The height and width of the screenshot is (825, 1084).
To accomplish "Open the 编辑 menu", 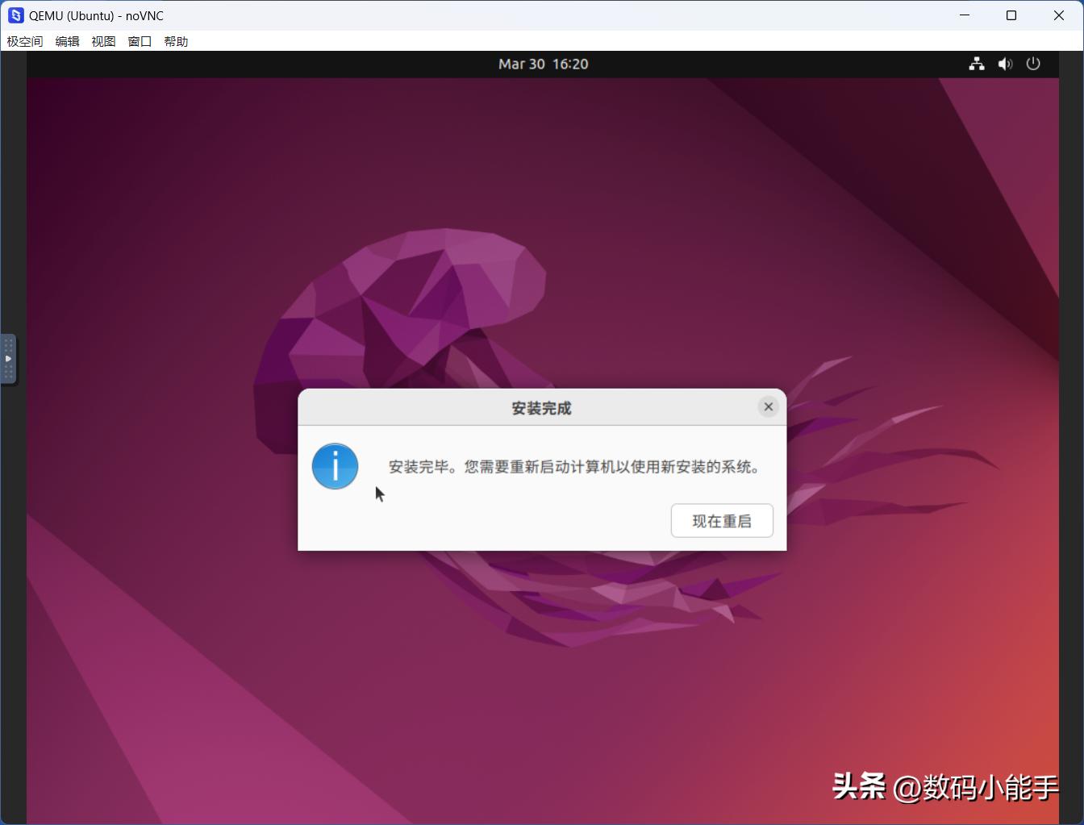I will [x=67, y=41].
